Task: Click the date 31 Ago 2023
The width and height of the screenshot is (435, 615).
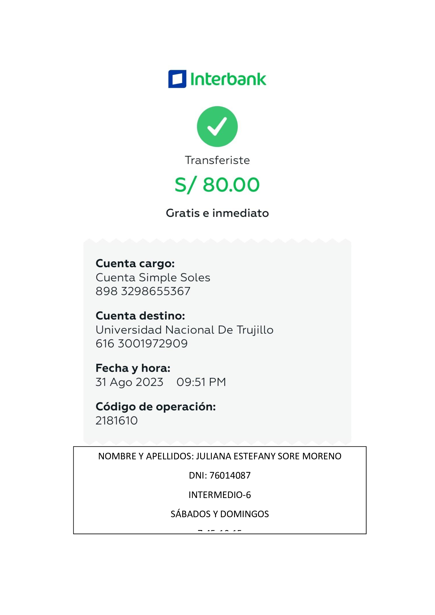Action: tap(129, 382)
